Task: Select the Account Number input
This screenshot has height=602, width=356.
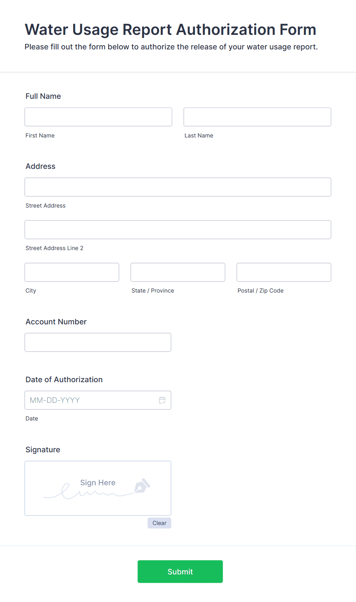Action: coord(98,342)
